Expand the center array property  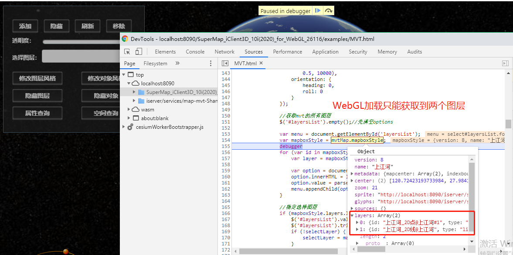pyautogui.click(x=352, y=181)
